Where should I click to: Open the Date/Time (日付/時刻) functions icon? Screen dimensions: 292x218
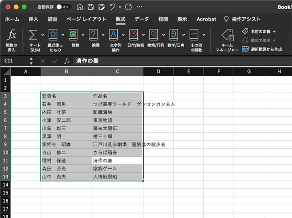pos(133,35)
